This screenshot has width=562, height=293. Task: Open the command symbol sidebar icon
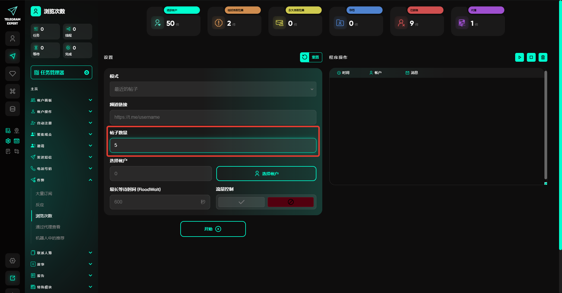tap(13, 91)
